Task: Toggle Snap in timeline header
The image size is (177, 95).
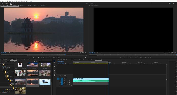Action: (x=61, y=63)
